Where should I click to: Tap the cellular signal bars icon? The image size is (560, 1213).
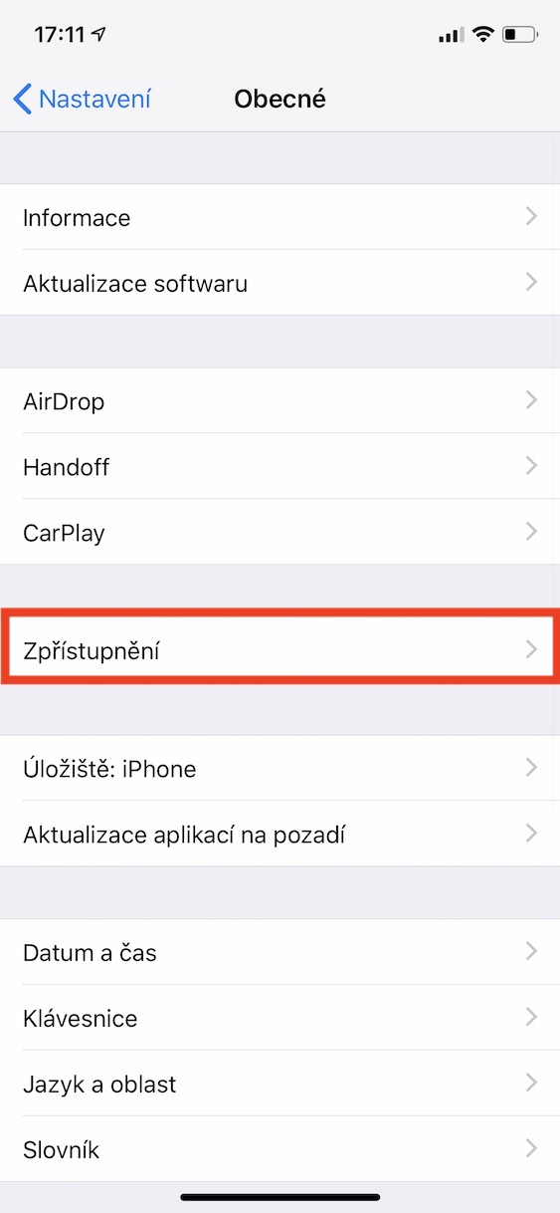click(451, 36)
